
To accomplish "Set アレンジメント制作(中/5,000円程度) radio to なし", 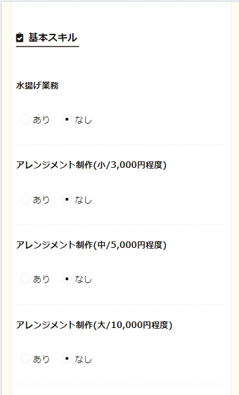I will 67,279.
